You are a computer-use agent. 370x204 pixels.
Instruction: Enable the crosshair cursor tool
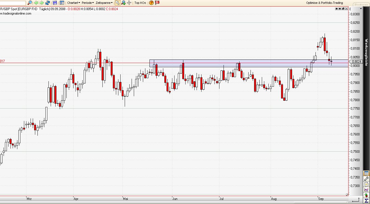click(129, 3)
